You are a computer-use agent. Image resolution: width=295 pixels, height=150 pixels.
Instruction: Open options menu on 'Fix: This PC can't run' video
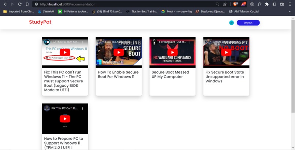[x=82, y=42]
